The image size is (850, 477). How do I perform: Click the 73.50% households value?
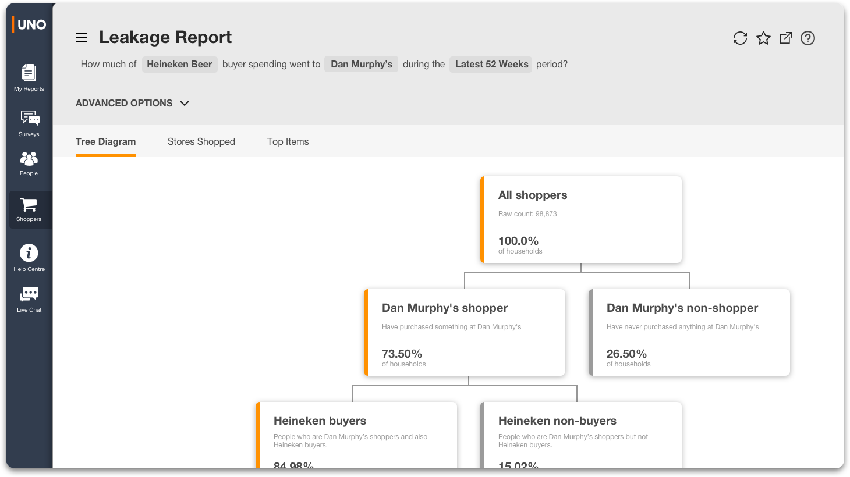click(x=402, y=354)
